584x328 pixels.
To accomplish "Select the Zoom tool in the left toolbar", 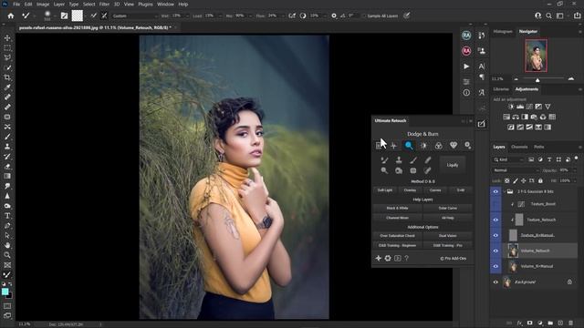I will 7,255.
